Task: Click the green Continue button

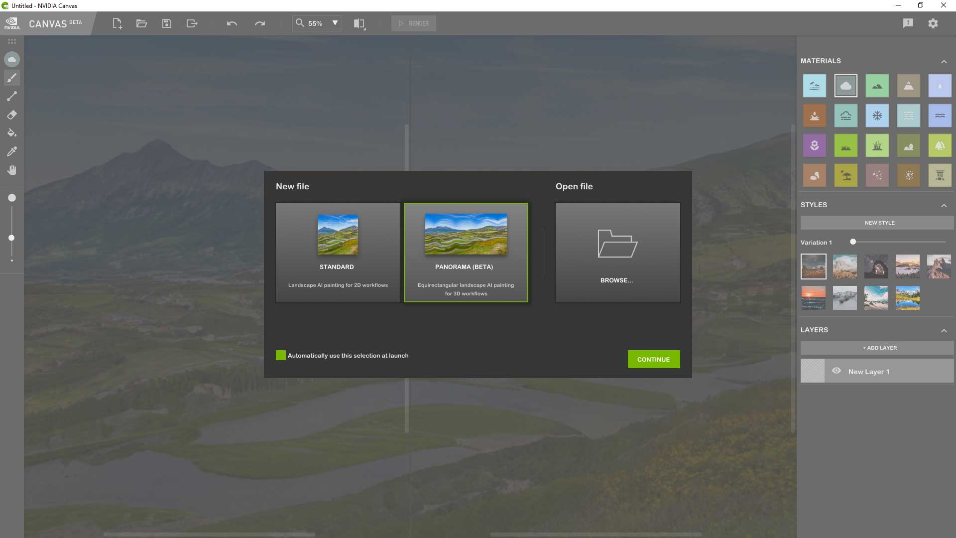Action: (x=654, y=359)
